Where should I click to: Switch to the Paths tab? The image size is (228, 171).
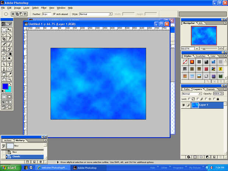pos(186,89)
